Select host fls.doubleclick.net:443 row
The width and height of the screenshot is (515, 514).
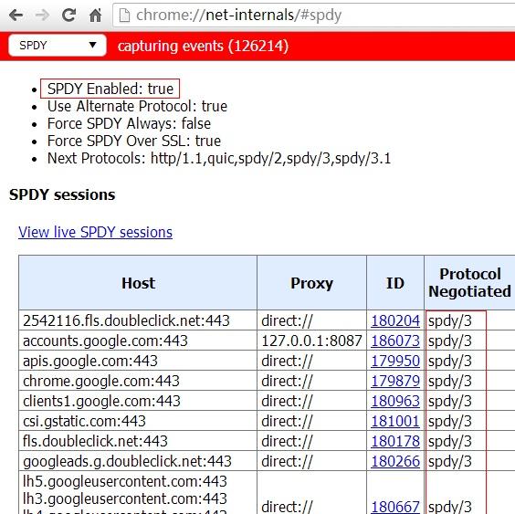click(95, 441)
